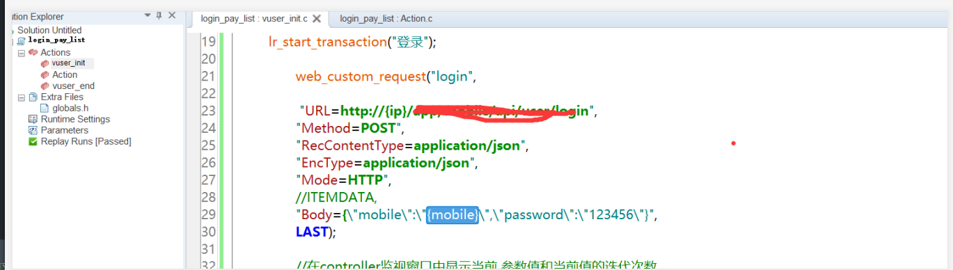Click the Runtime Settings icon
953x270 pixels.
(33, 119)
